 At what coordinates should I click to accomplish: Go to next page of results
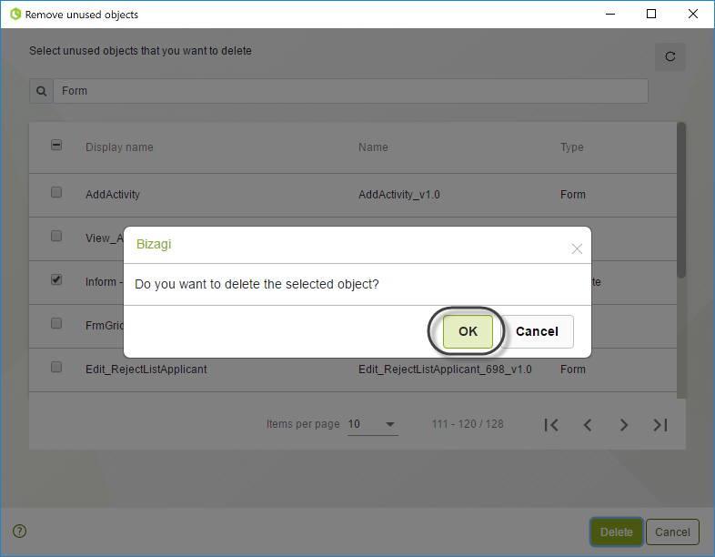click(624, 425)
